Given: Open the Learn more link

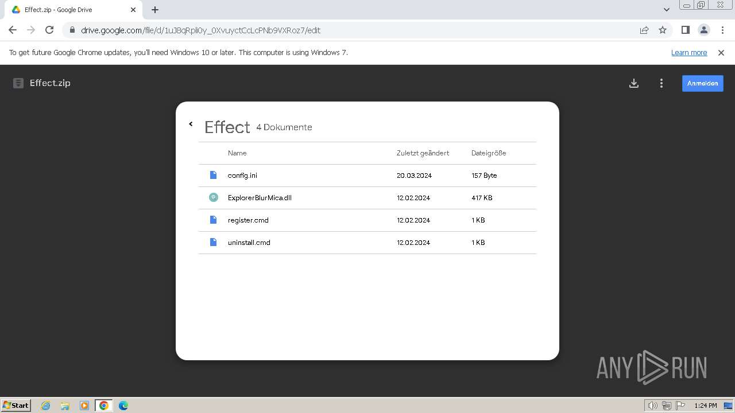Looking at the screenshot, I should (x=689, y=53).
